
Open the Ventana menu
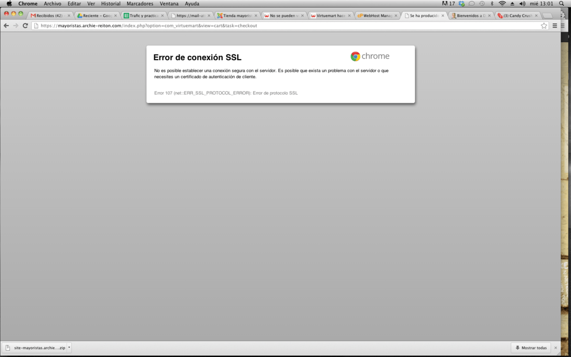click(169, 4)
